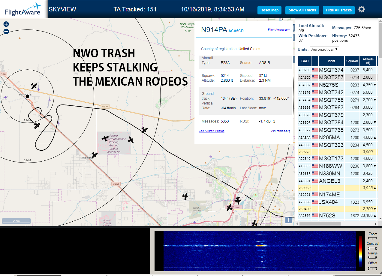Click the sidebar vertical scrollbar thumb
This screenshot has height=276, width=382.
380,41
